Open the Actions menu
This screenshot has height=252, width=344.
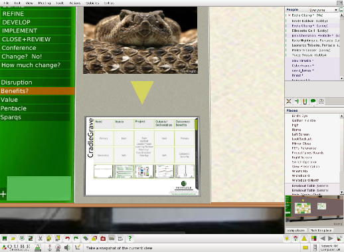(x=75, y=3)
